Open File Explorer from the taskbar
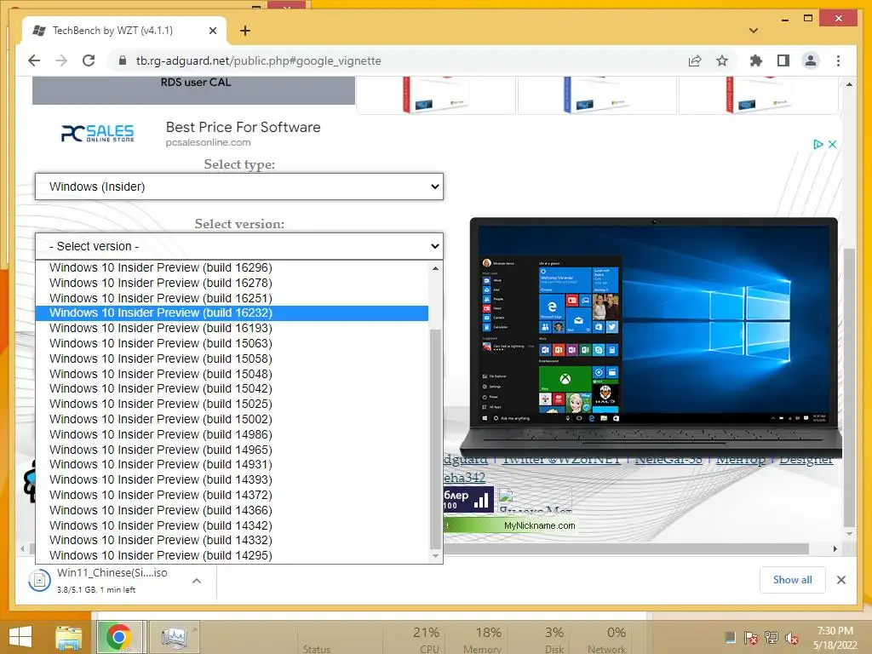 68,637
